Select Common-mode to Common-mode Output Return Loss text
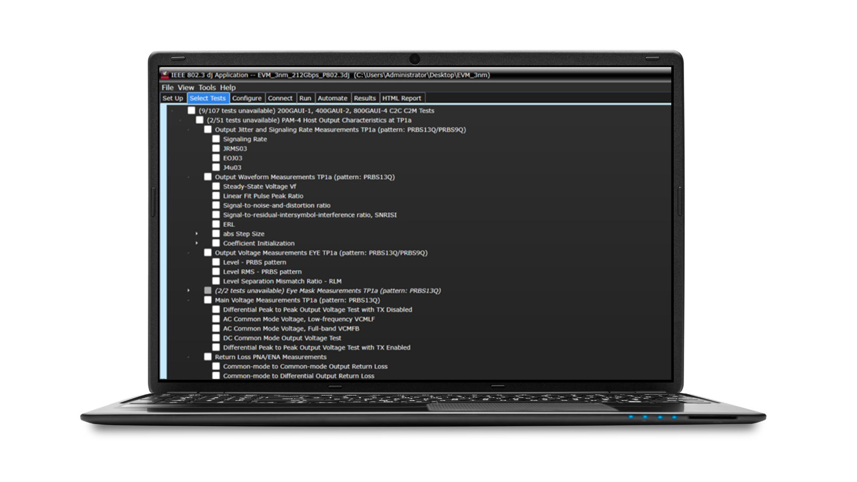Viewport: 857px width, 482px height. pos(305,366)
